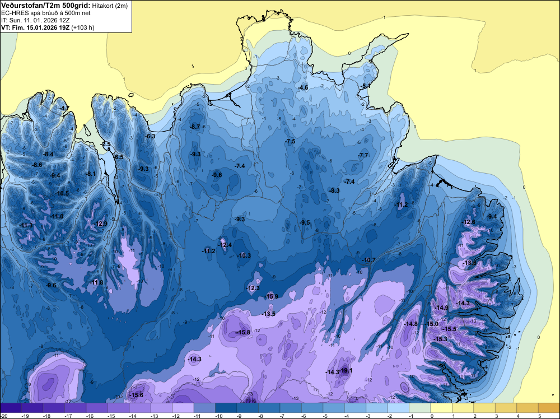Select the -6.5 temperature label

click(x=119, y=157)
